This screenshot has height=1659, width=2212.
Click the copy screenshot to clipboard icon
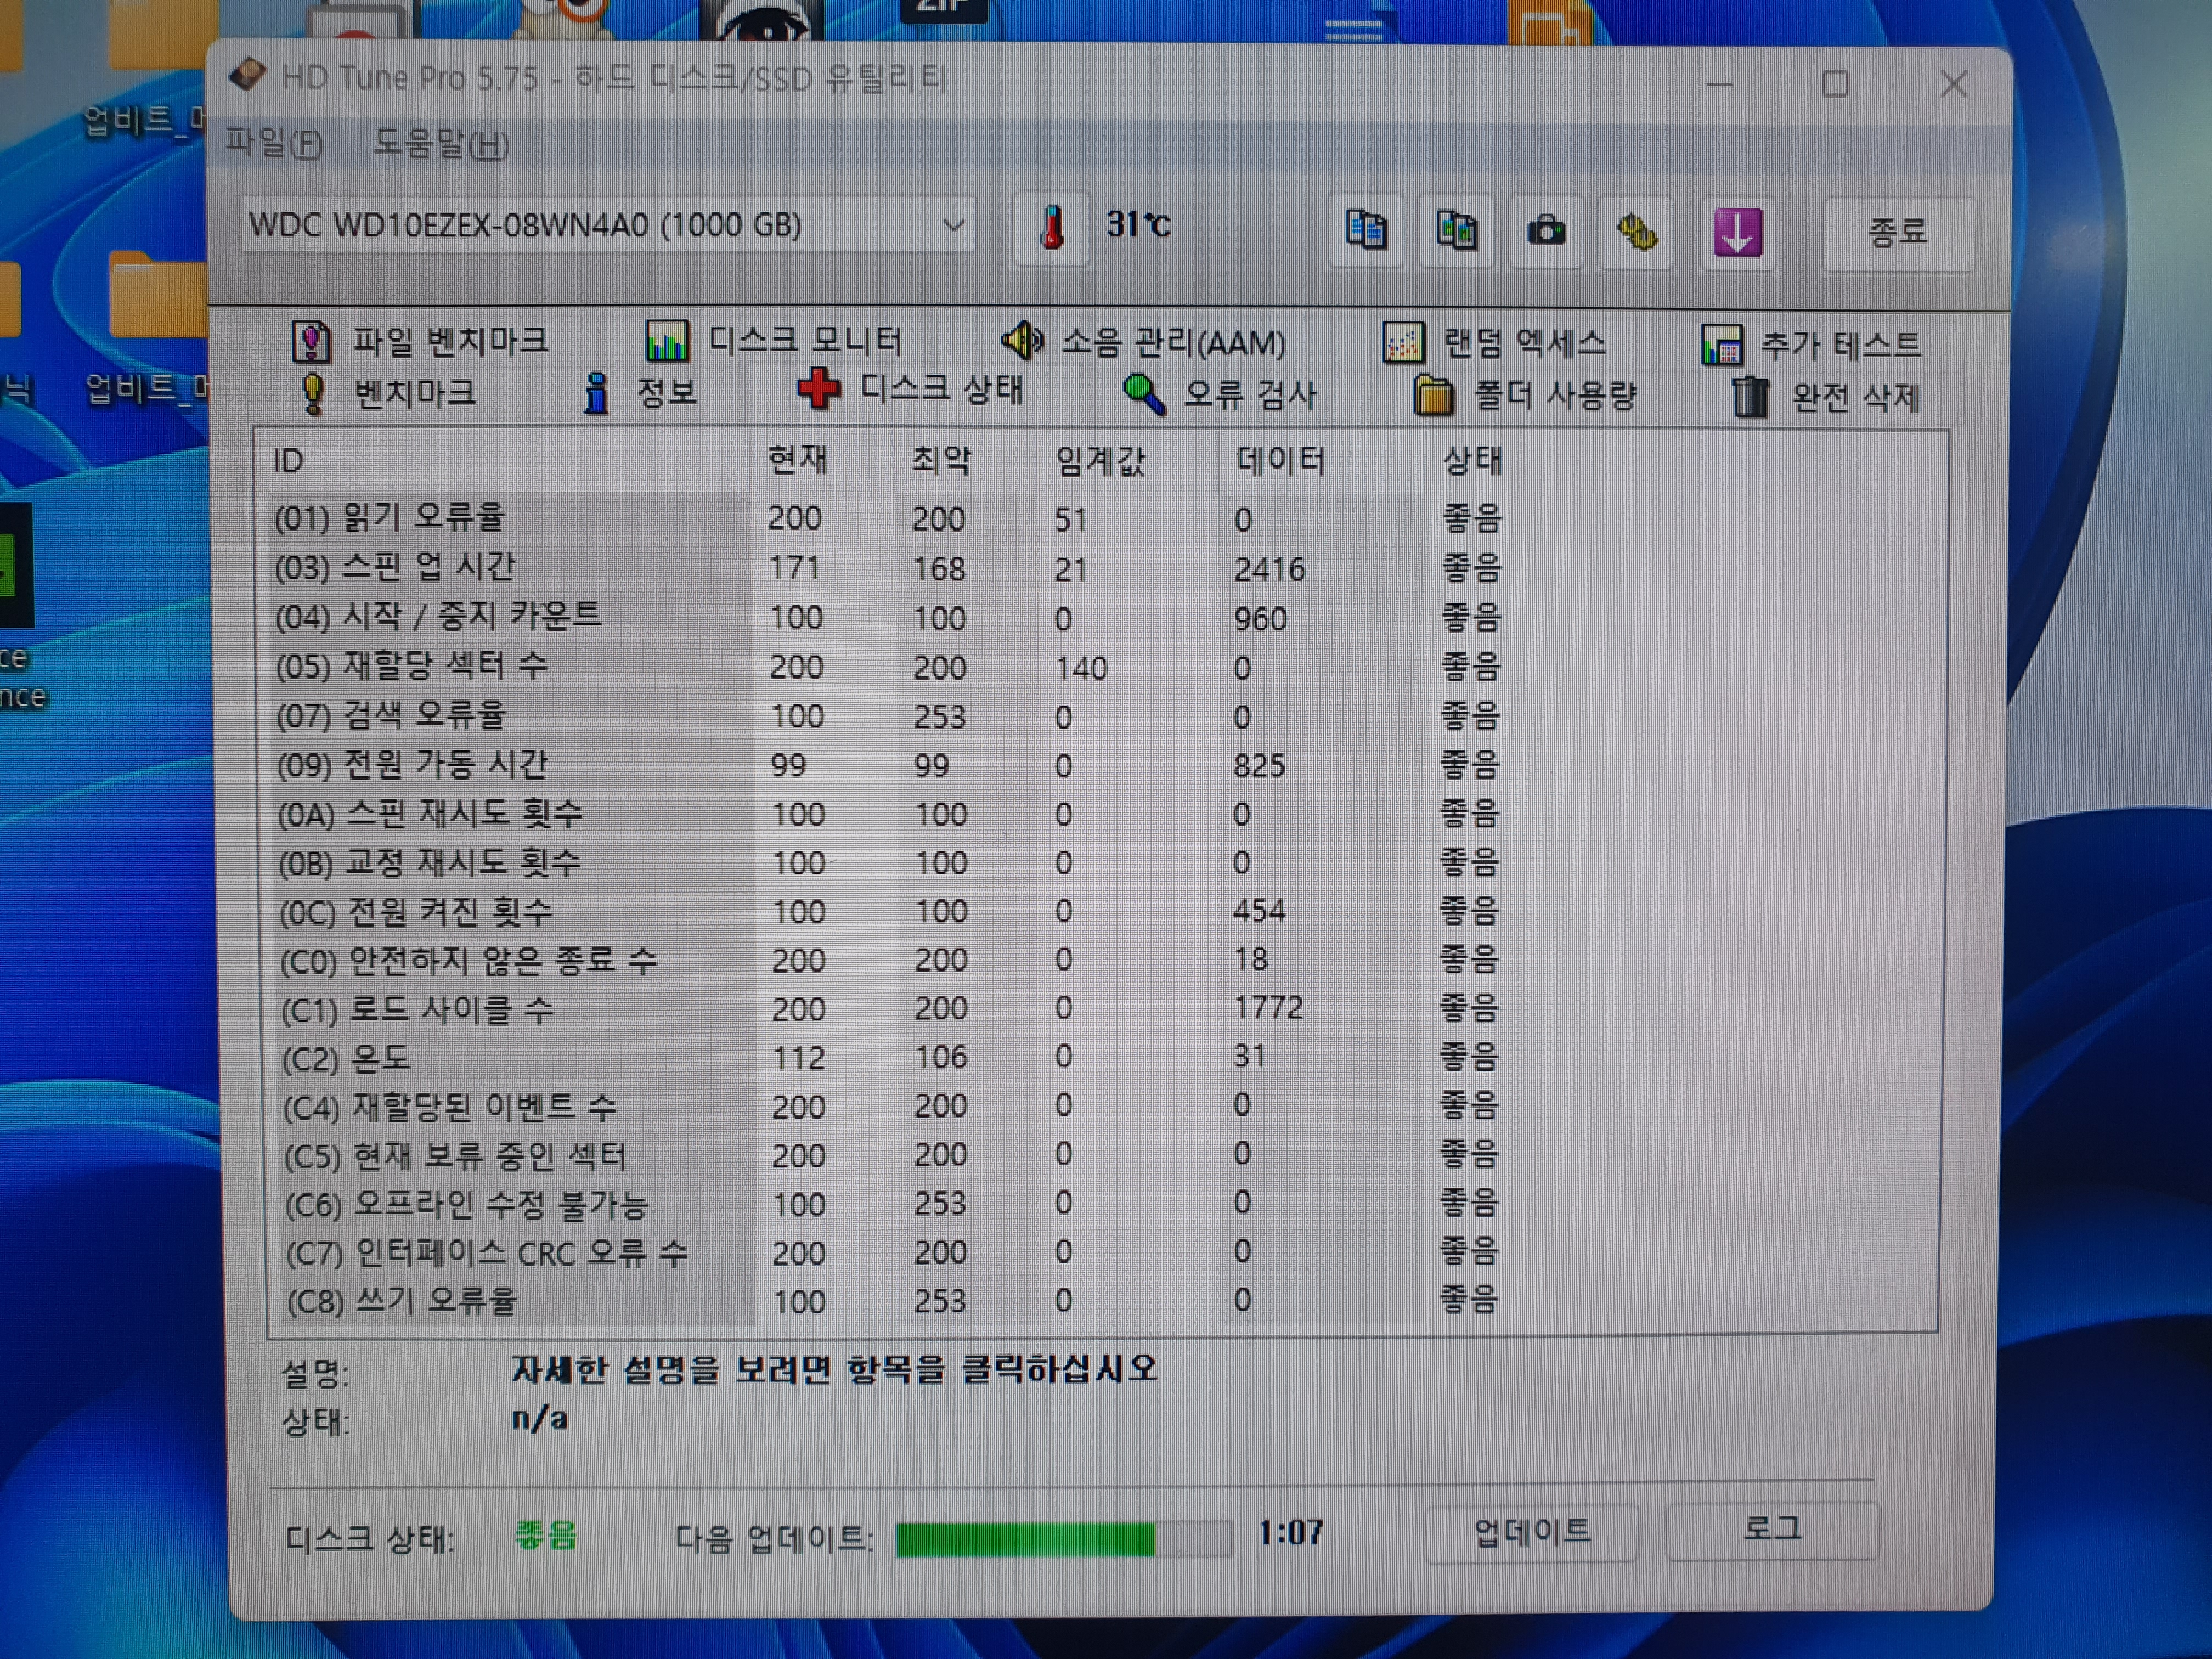click(1456, 231)
